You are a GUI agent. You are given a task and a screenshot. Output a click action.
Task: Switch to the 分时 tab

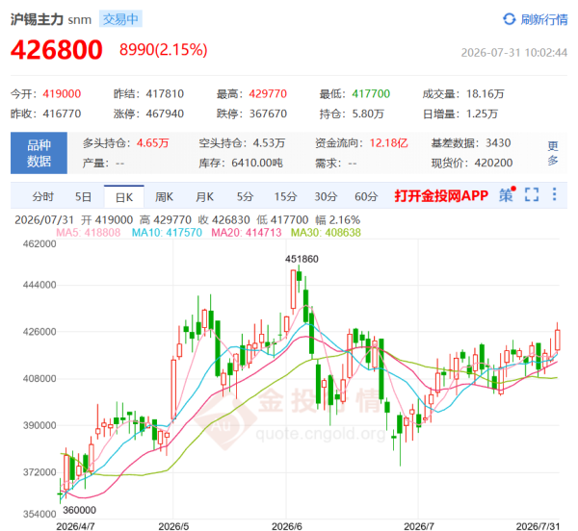coord(42,197)
